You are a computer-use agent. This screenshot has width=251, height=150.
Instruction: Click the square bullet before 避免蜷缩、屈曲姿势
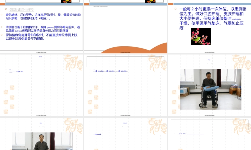pyautogui.click(x=2, y=14)
